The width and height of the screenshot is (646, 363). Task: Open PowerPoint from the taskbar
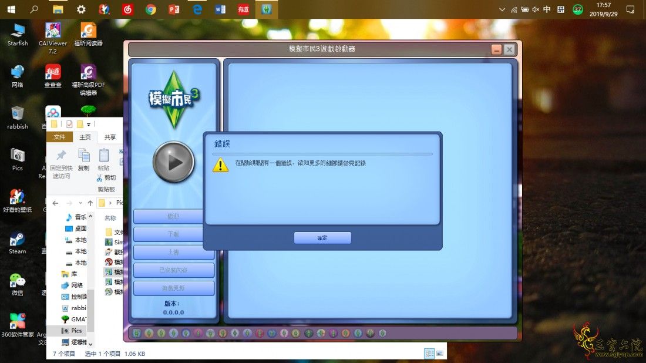tap(174, 9)
